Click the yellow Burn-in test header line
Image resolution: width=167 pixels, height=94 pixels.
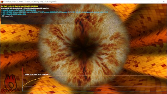coord(20,6)
